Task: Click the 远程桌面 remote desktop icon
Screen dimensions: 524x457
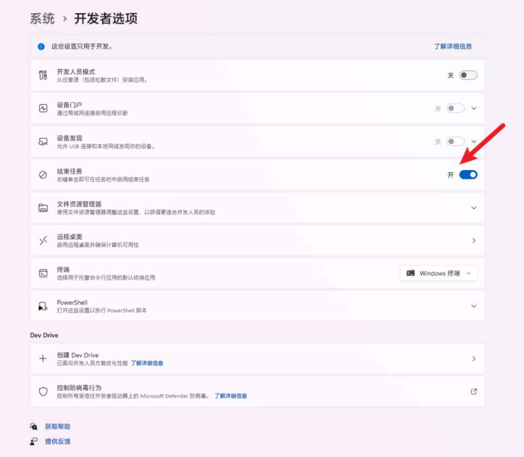Action: [x=43, y=240]
